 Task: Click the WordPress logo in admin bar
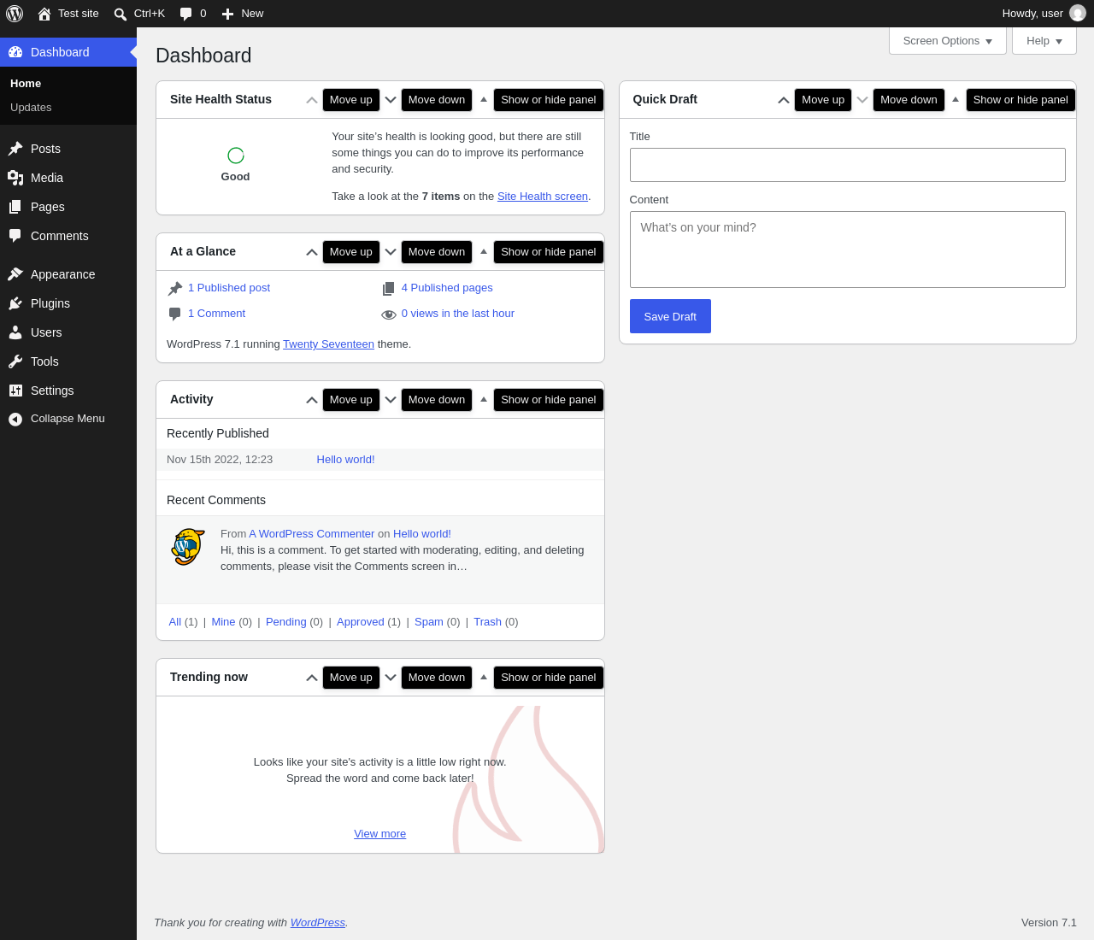[x=15, y=14]
